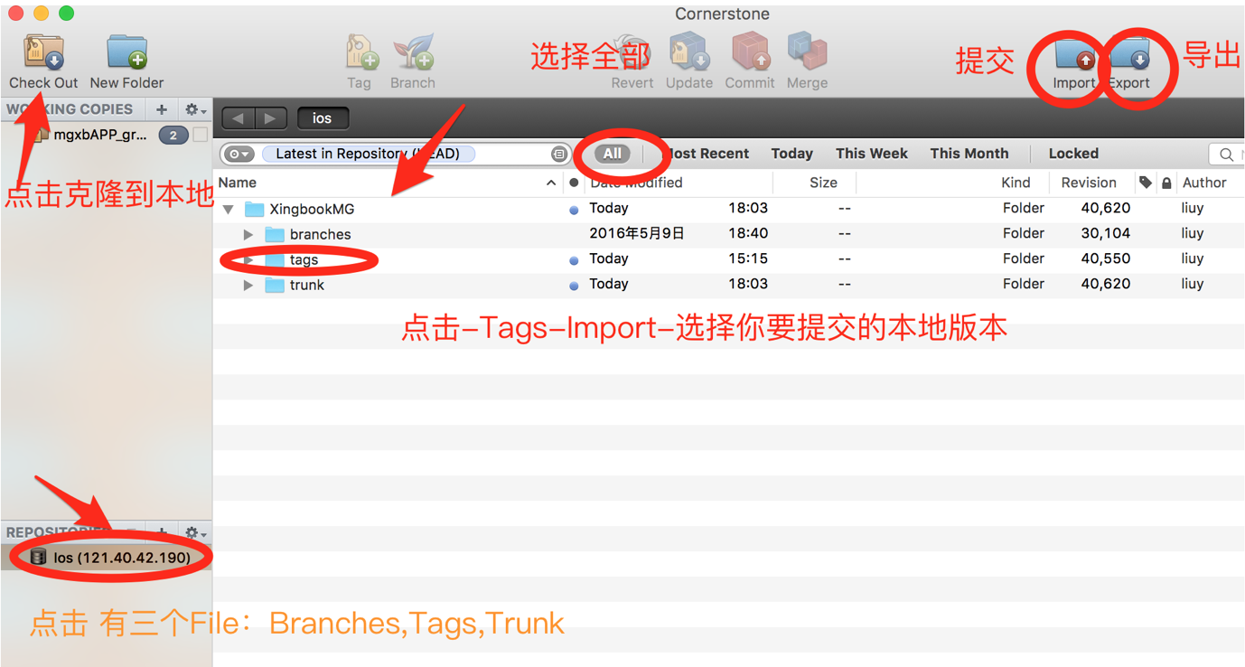This screenshot has height=667, width=1245.
Task: Click the Import toolbar icon
Action: pos(1074,54)
